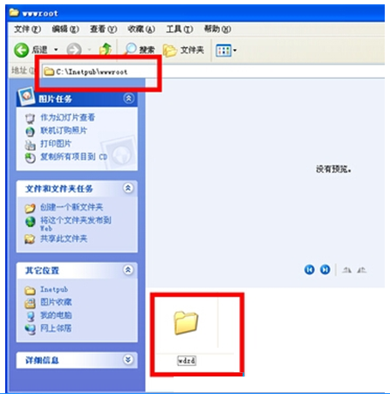Collapse the 其它位置 panel
Image resolution: width=390 pixels, height=394 pixels.
(x=128, y=270)
